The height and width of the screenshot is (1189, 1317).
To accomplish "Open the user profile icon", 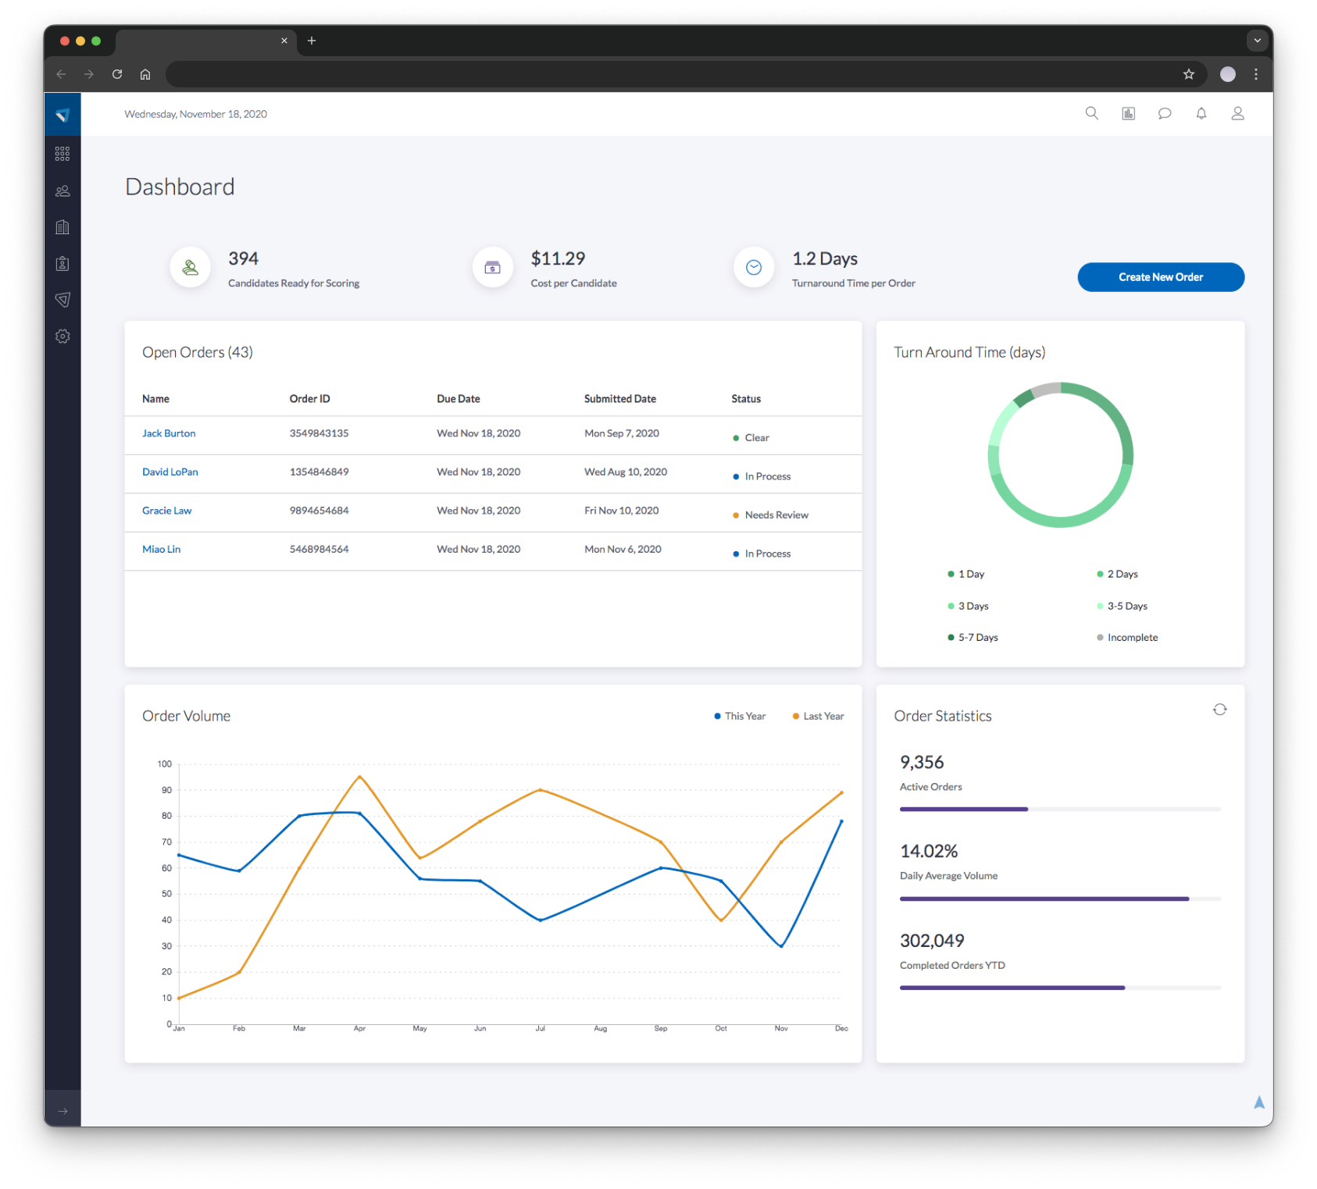I will click(1238, 114).
